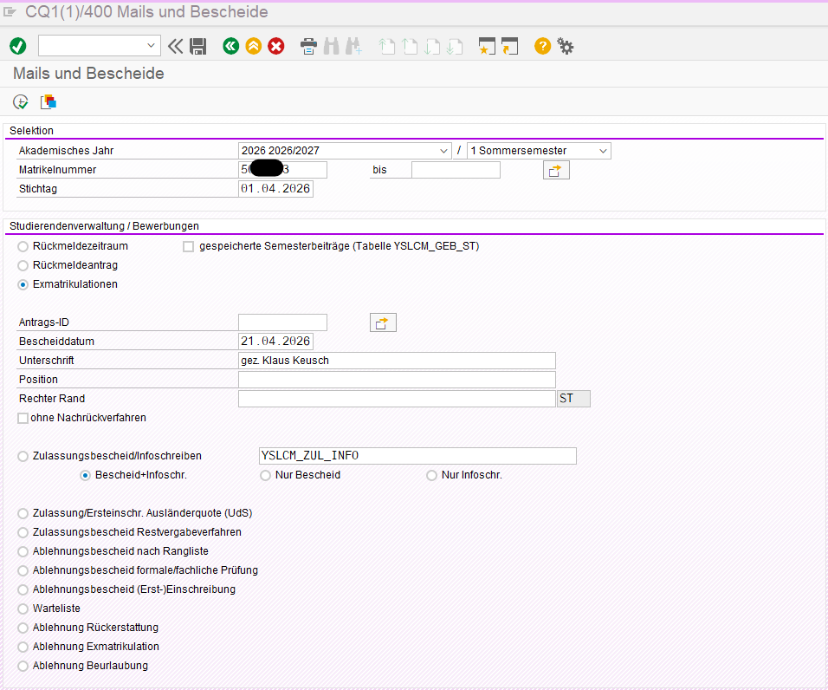The height and width of the screenshot is (690, 828).
Task: Click the Rechter Rand input field
Action: click(397, 399)
